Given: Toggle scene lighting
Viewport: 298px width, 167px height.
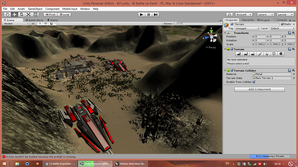Looking at the screenshot, I should (40, 24).
